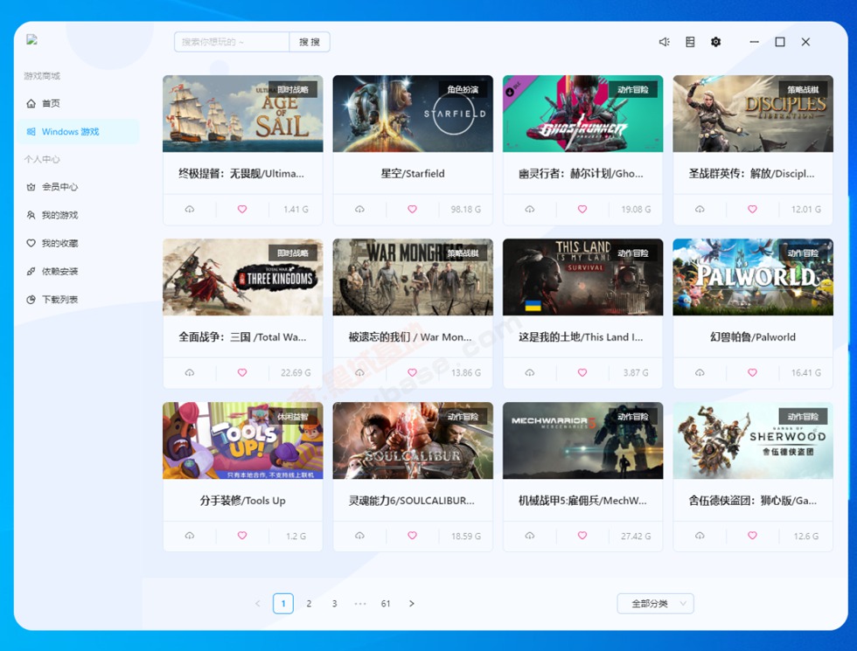Screen dimensions: 857x651
Task: Click title 机械战甲5:雇佣兵/MechW...
Action: pyautogui.click(x=582, y=500)
